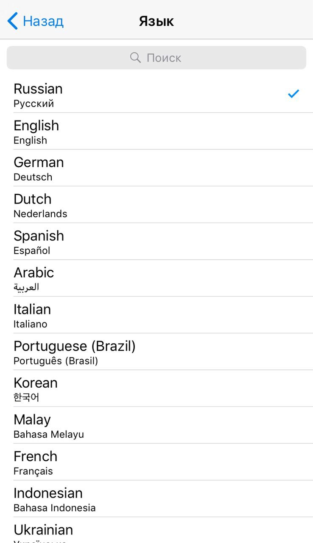This screenshot has width=313, height=543.
Task: Select Ukrainian at the bottom of list
Action: click(x=156, y=530)
